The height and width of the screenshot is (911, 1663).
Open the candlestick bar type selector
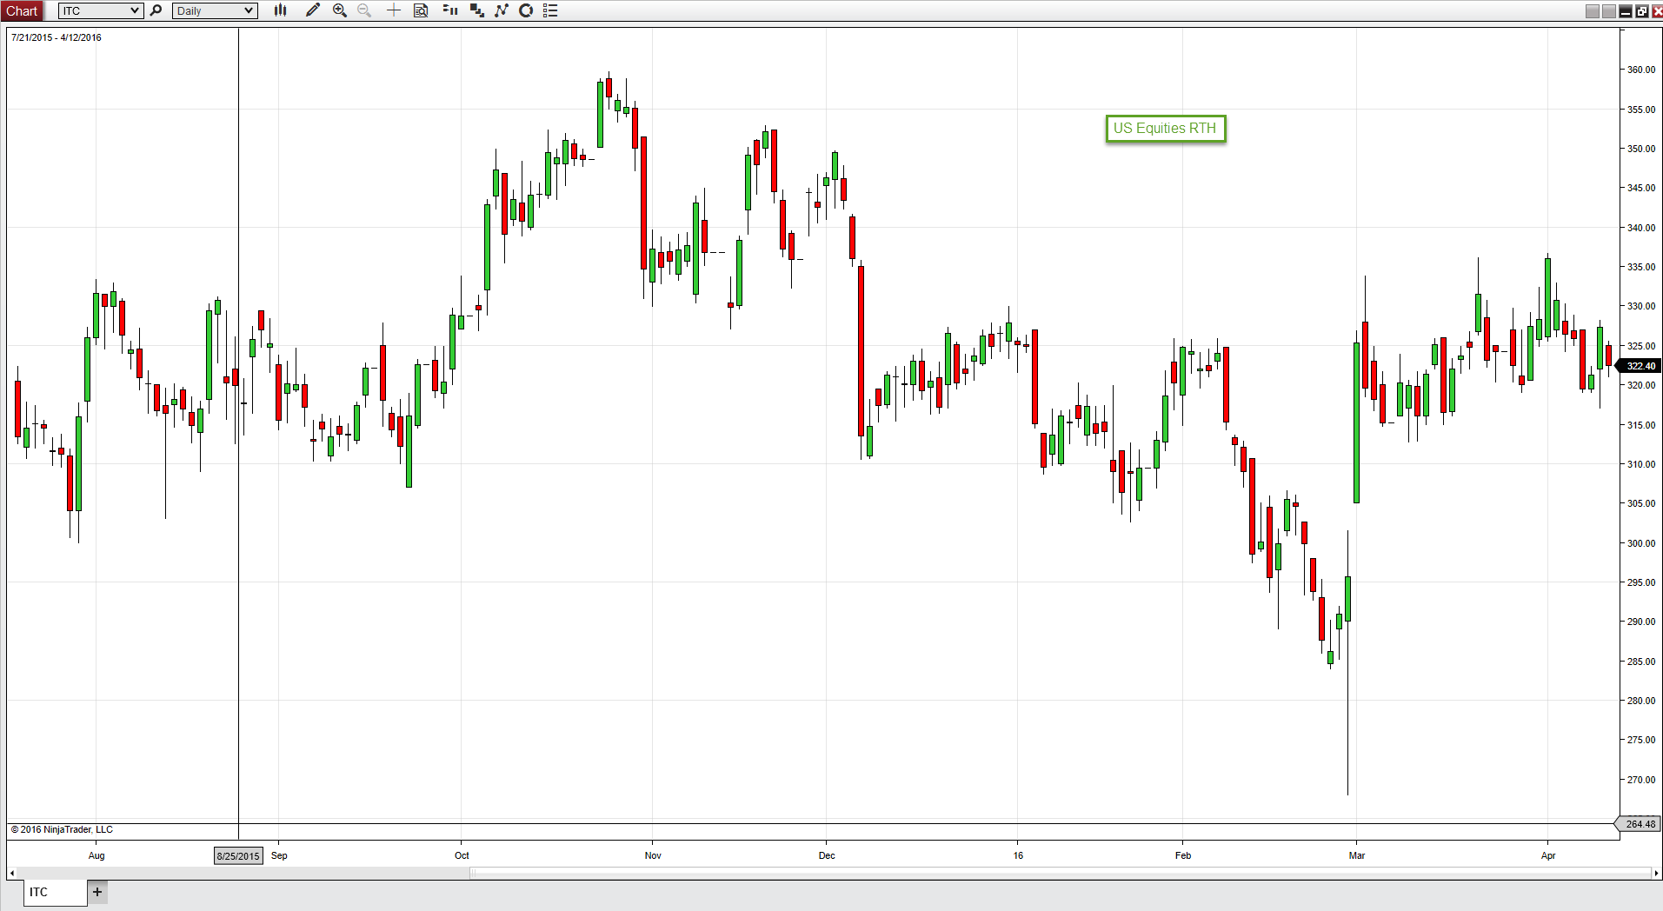[x=280, y=10]
